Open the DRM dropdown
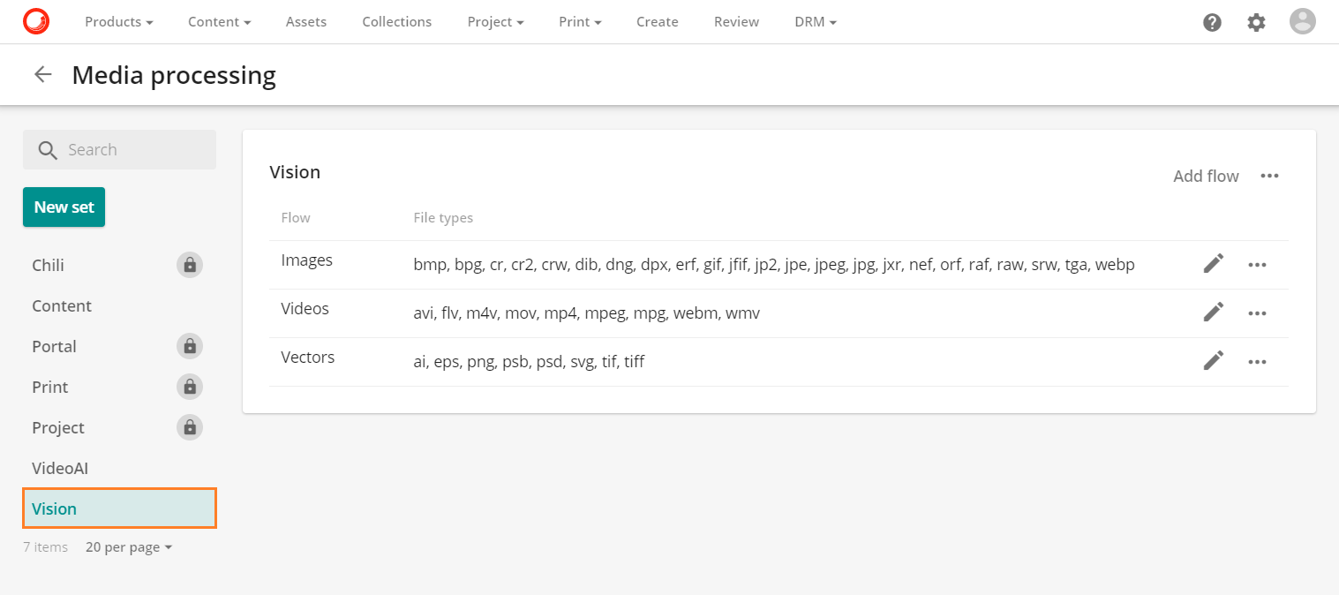Image resolution: width=1339 pixels, height=595 pixels. [x=814, y=21]
